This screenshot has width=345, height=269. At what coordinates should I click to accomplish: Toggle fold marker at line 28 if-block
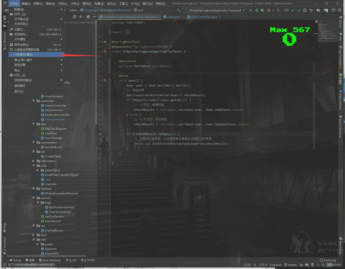point(111,100)
